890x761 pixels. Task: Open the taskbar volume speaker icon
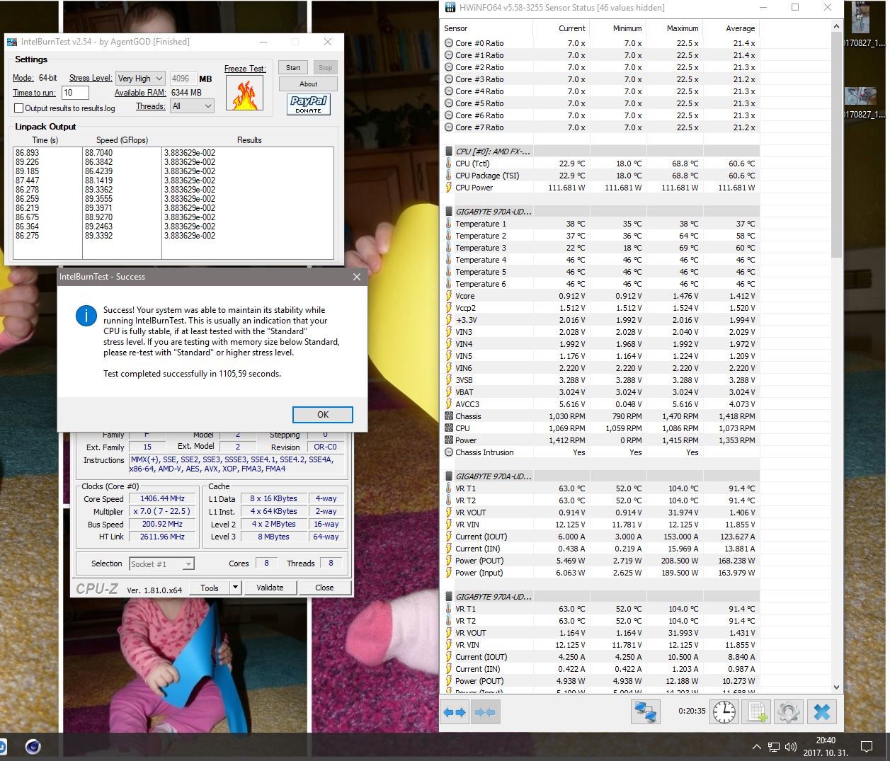tap(791, 747)
